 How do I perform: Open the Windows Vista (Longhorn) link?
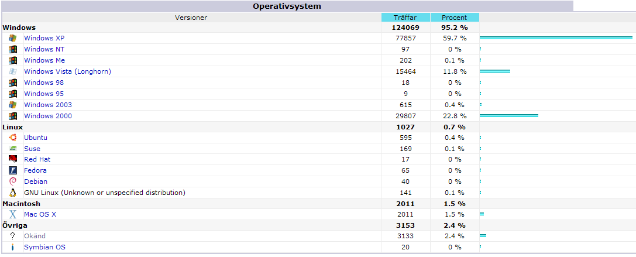(x=67, y=71)
